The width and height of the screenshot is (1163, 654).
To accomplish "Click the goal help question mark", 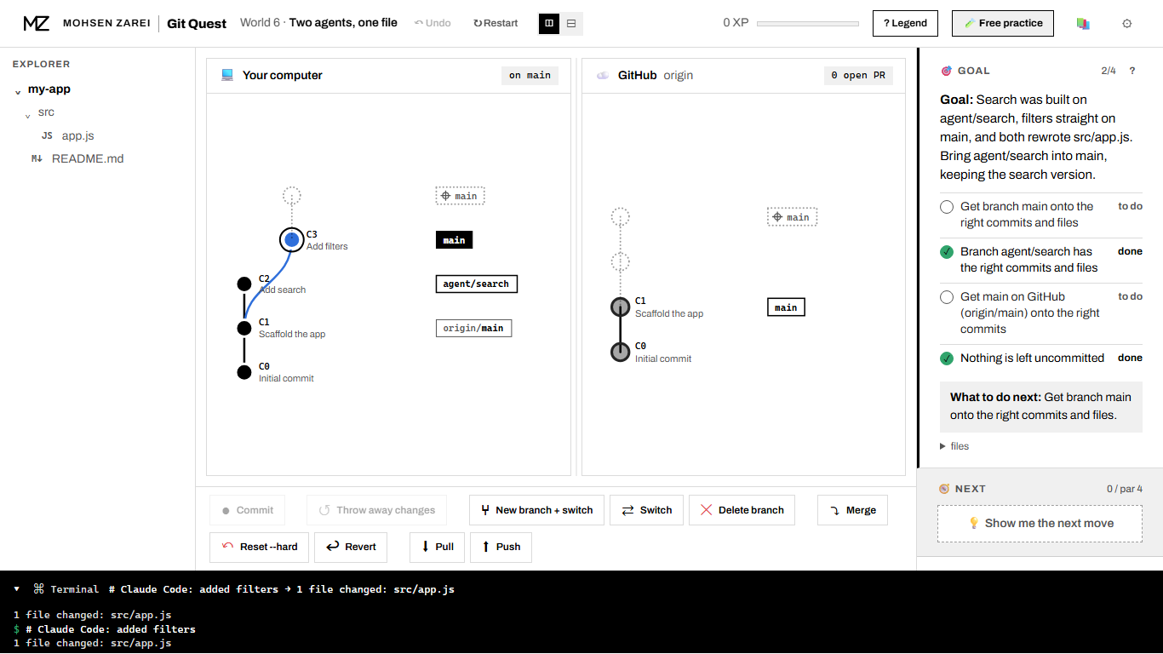I will pyautogui.click(x=1132, y=71).
